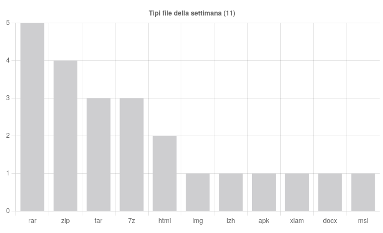Click the html bar
The height and width of the screenshot is (233, 383).
165,173
